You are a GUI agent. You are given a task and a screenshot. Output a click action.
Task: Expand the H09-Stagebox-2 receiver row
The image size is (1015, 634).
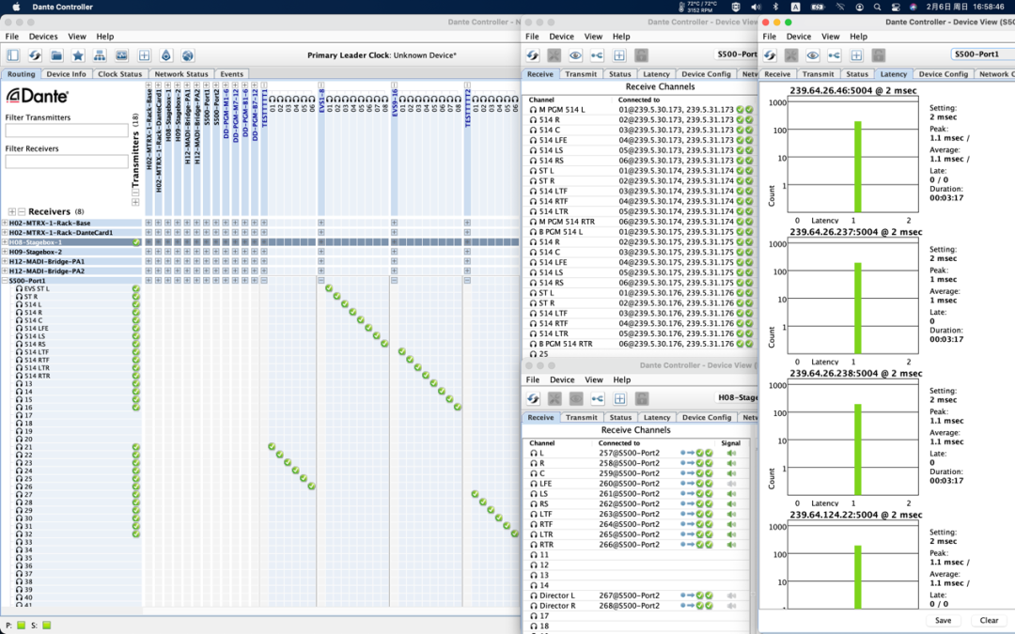(x=6, y=252)
